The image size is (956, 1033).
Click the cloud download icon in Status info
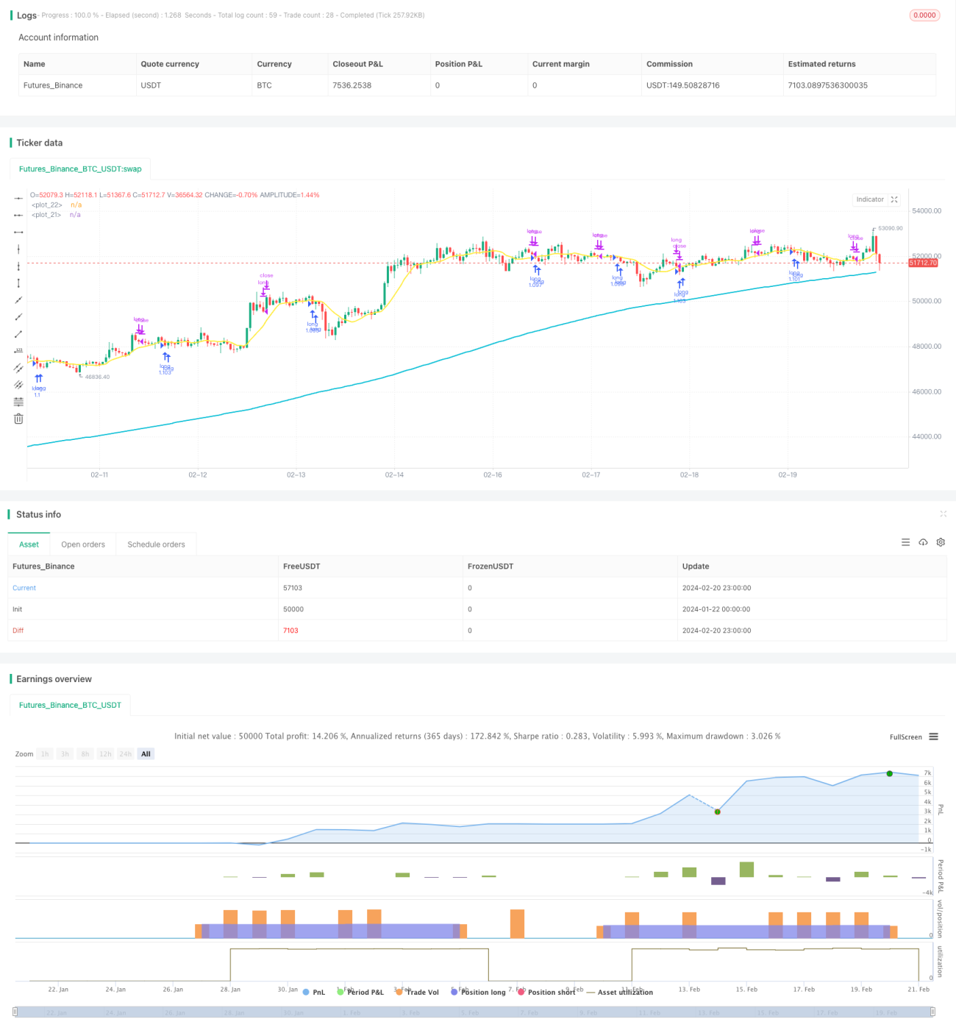(x=923, y=542)
